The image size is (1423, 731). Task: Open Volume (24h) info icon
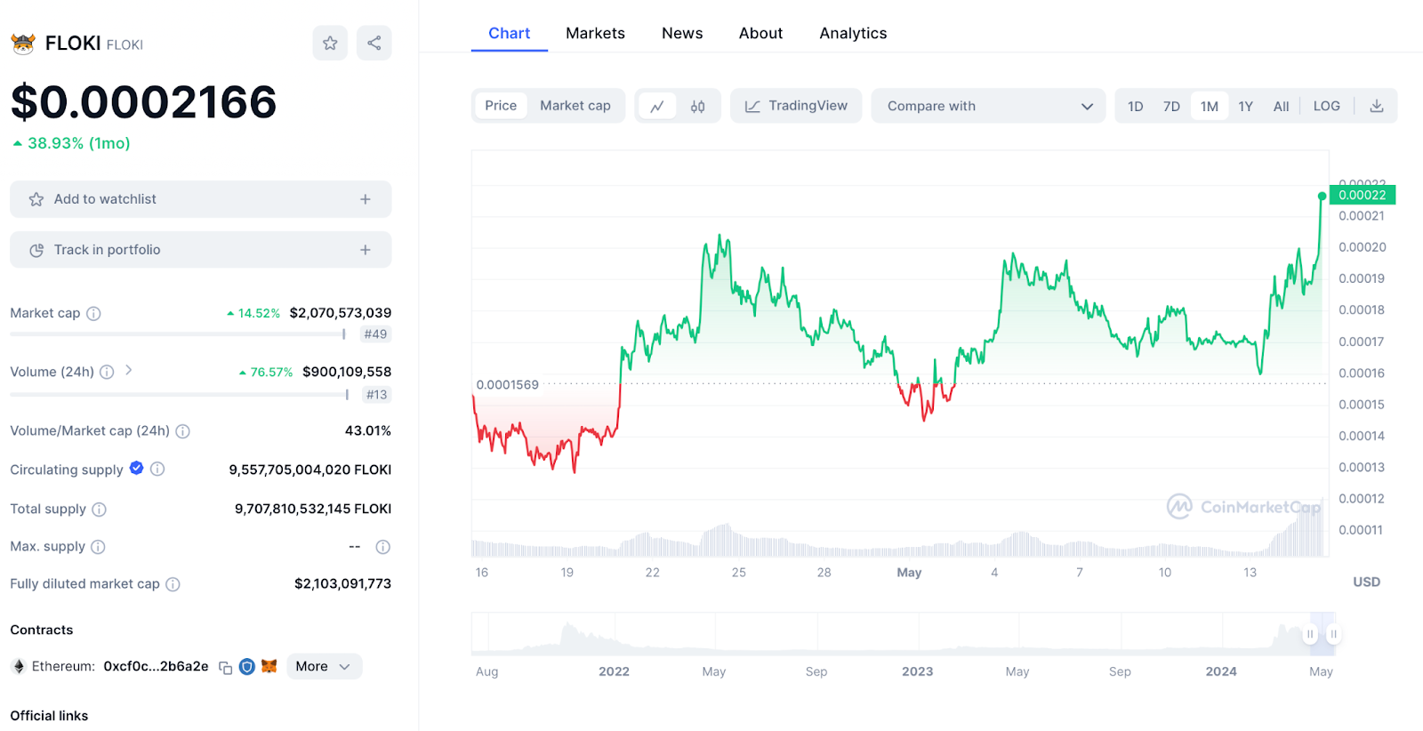tap(107, 372)
